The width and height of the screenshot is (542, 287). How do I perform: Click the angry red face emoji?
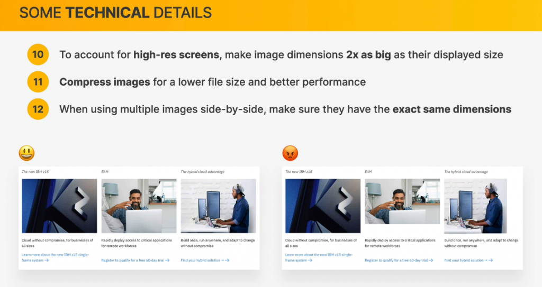point(290,153)
